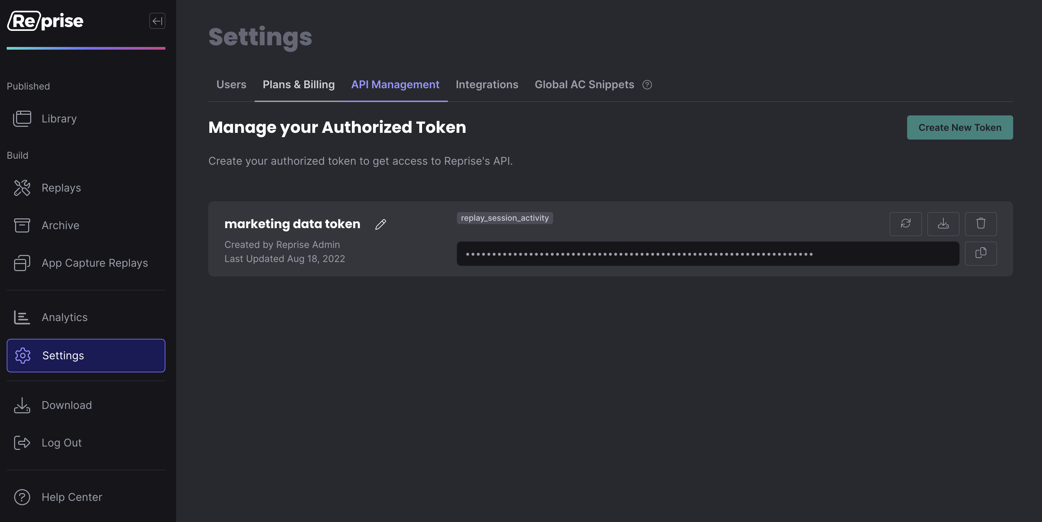The width and height of the screenshot is (1042, 522).
Task: Collapse the sidebar with arrow icon
Action: 157,21
